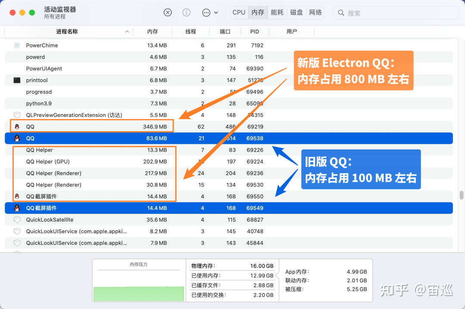Switch to the 能耗 tab
Viewport: 465px width, 309px height.
(x=277, y=12)
